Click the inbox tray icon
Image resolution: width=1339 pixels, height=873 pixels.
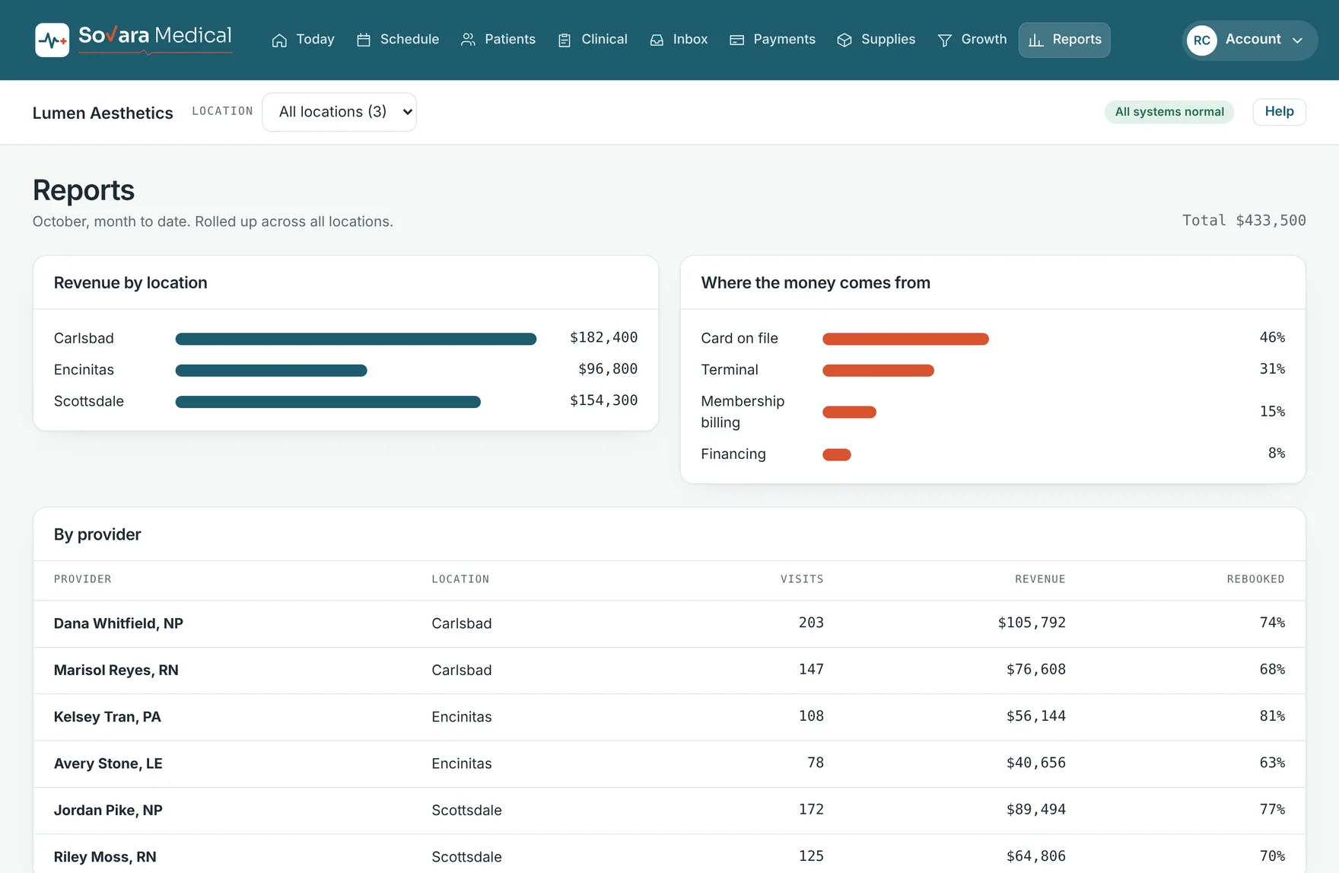[657, 40]
